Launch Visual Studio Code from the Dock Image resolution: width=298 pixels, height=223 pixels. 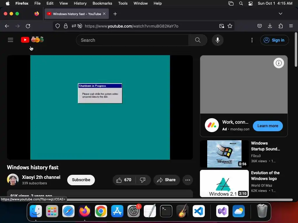point(198,211)
